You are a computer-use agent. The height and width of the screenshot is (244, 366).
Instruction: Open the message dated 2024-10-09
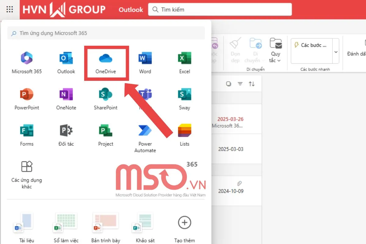(236, 191)
